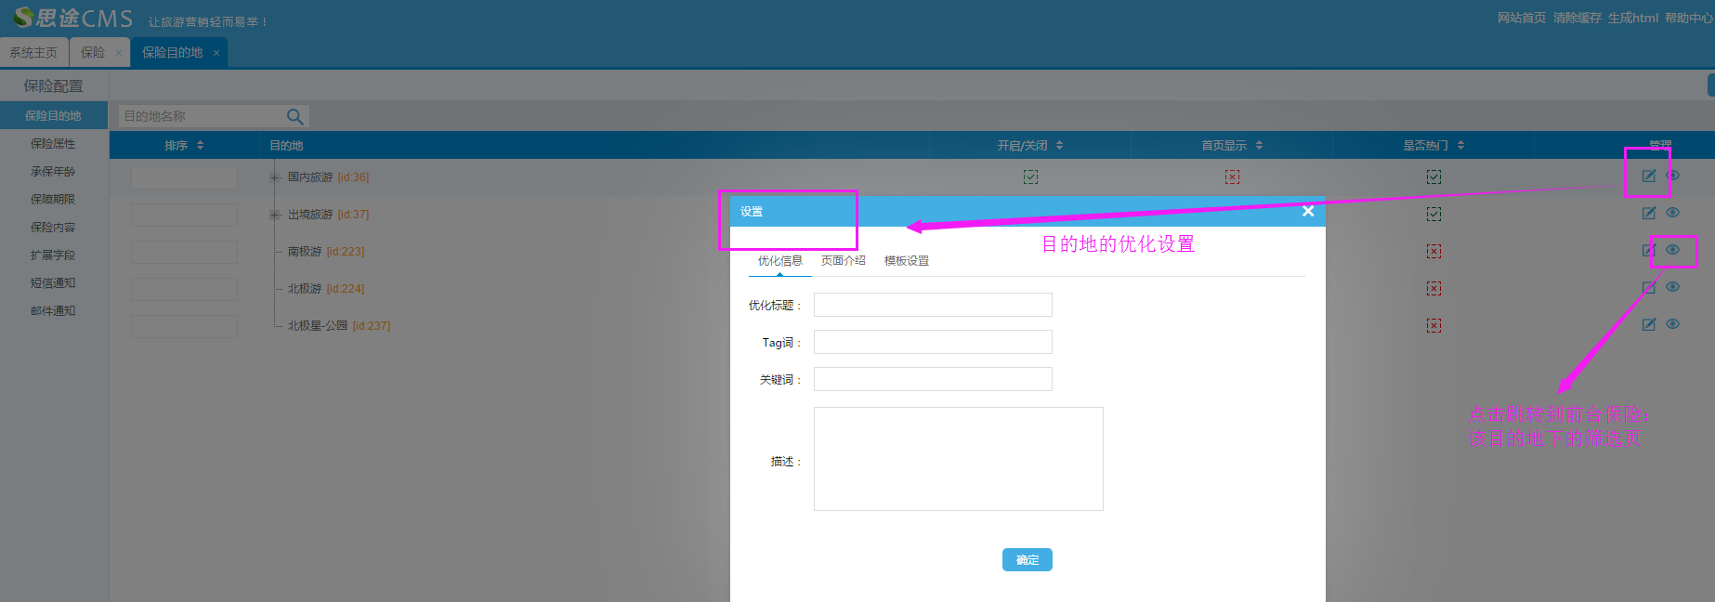Open the 清除缓存 link in header
The image size is (1715, 602).
pyautogui.click(x=1577, y=18)
